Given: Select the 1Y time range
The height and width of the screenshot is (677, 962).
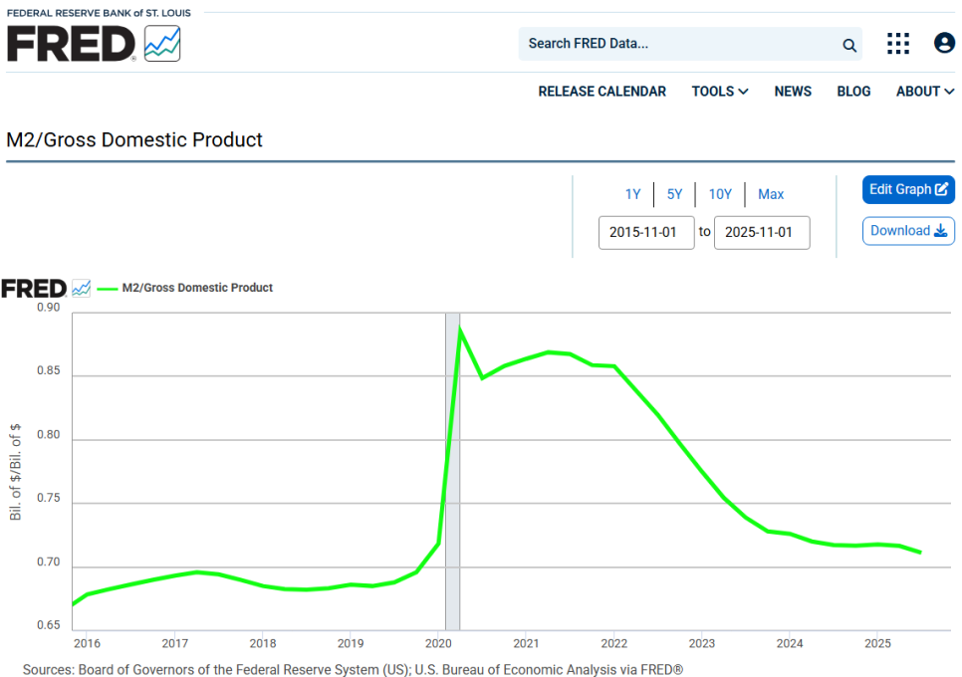Looking at the screenshot, I should 633,194.
